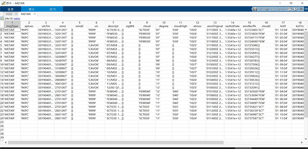This screenshot has width=308, height=149.
Task: Click descript cell '12/00 Q1...'
Action: pyautogui.click(x=113, y=88)
